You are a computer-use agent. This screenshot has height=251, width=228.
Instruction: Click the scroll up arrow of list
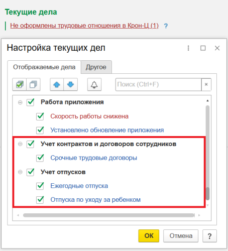[207, 100]
